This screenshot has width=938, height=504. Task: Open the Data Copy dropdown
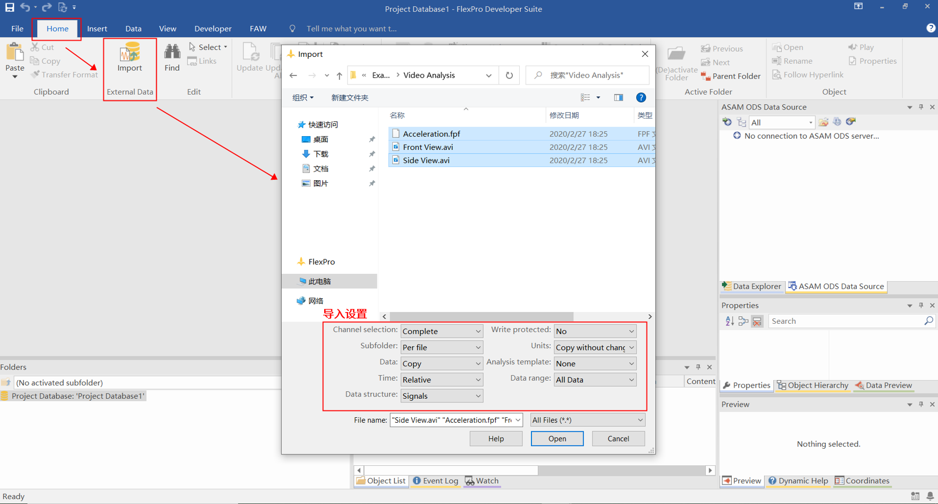tap(442, 364)
